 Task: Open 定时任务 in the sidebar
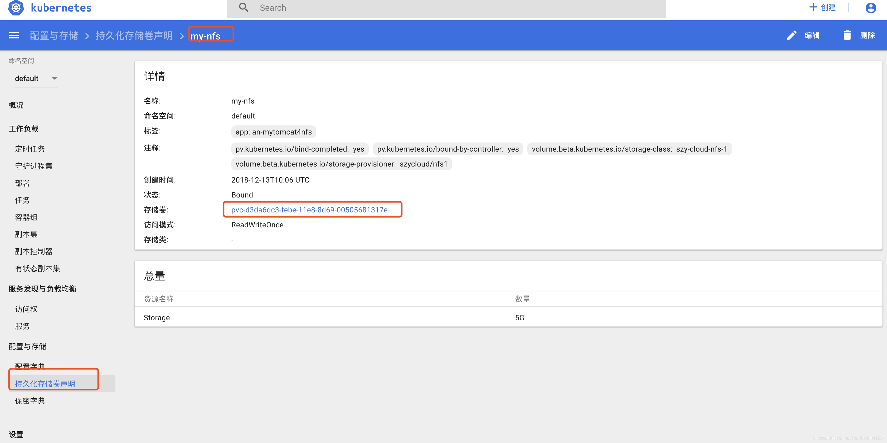pos(30,149)
